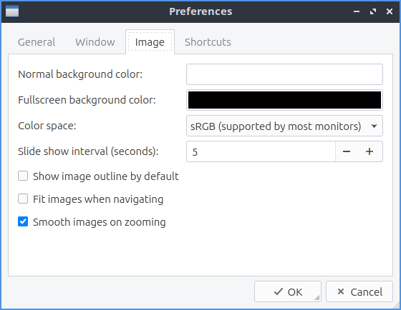Close Preferences using title bar X
The width and height of the screenshot is (401, 310).
coord(390,11)
